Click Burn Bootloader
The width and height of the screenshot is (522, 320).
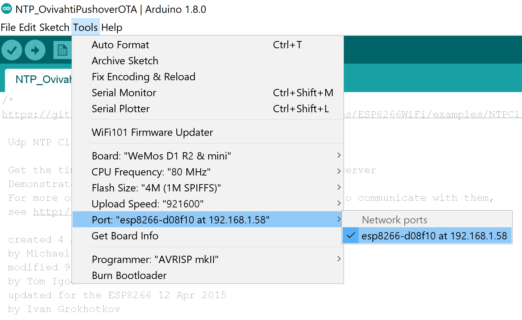(x=129, y=276)
